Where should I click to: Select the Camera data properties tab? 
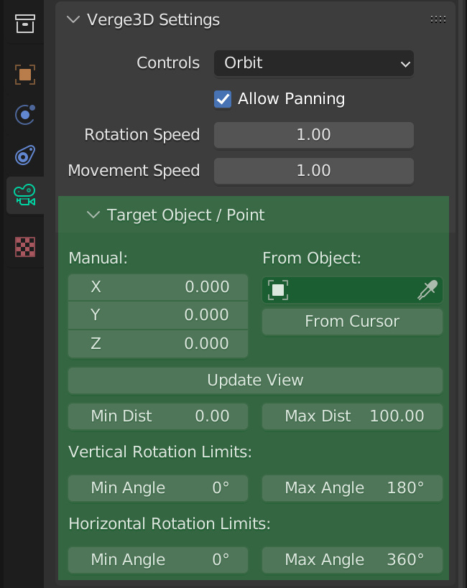[24, 195]
